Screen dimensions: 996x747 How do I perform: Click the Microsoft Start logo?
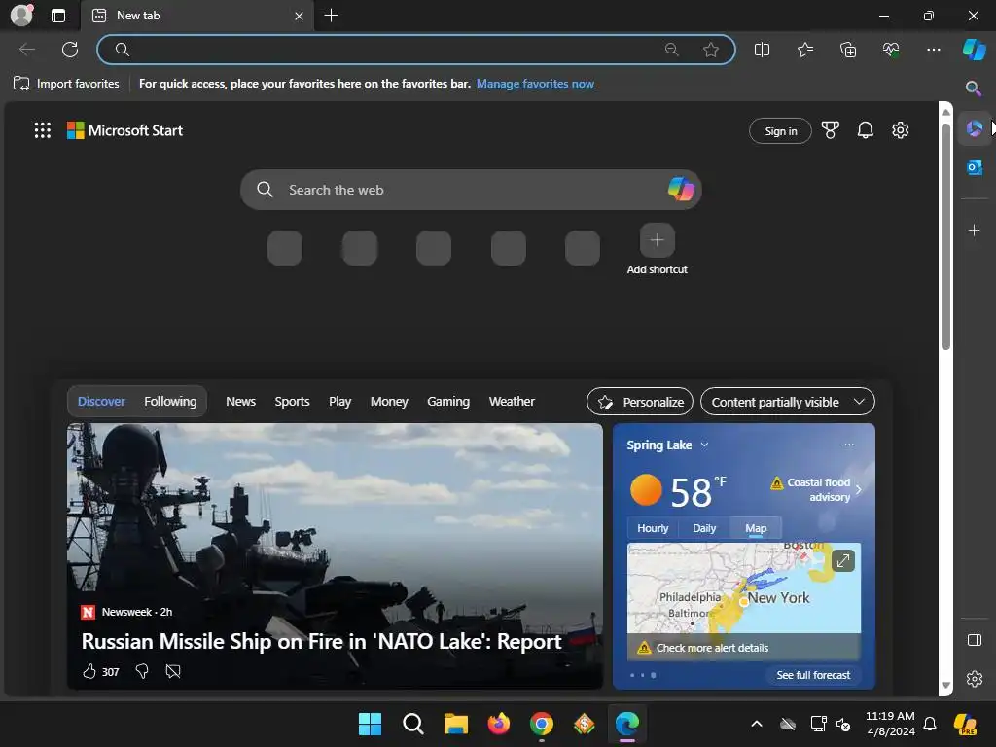pyautogui.click(x=125, y=130)
